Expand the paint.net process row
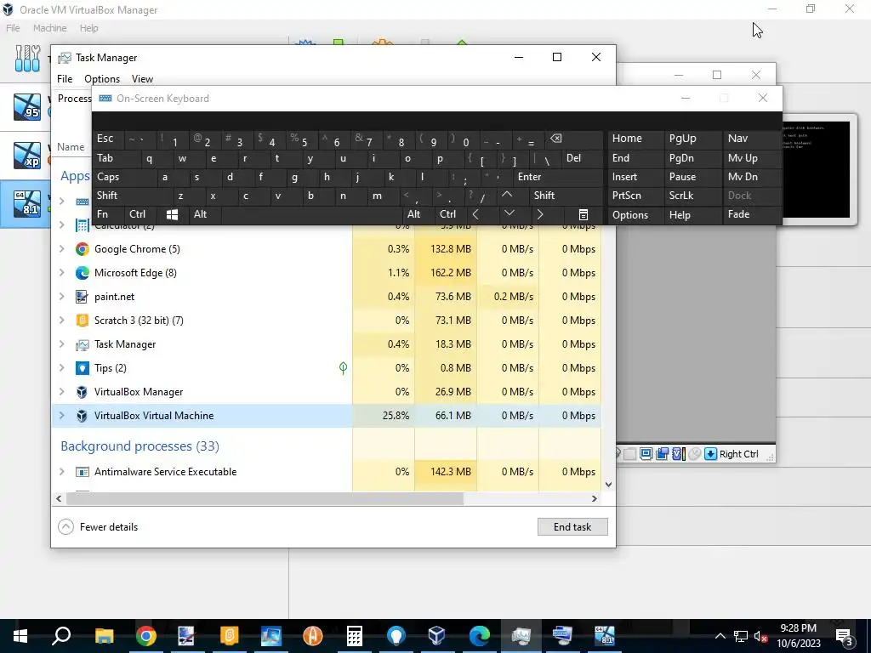This screenshot has width=871, height=653. [62, 297]
